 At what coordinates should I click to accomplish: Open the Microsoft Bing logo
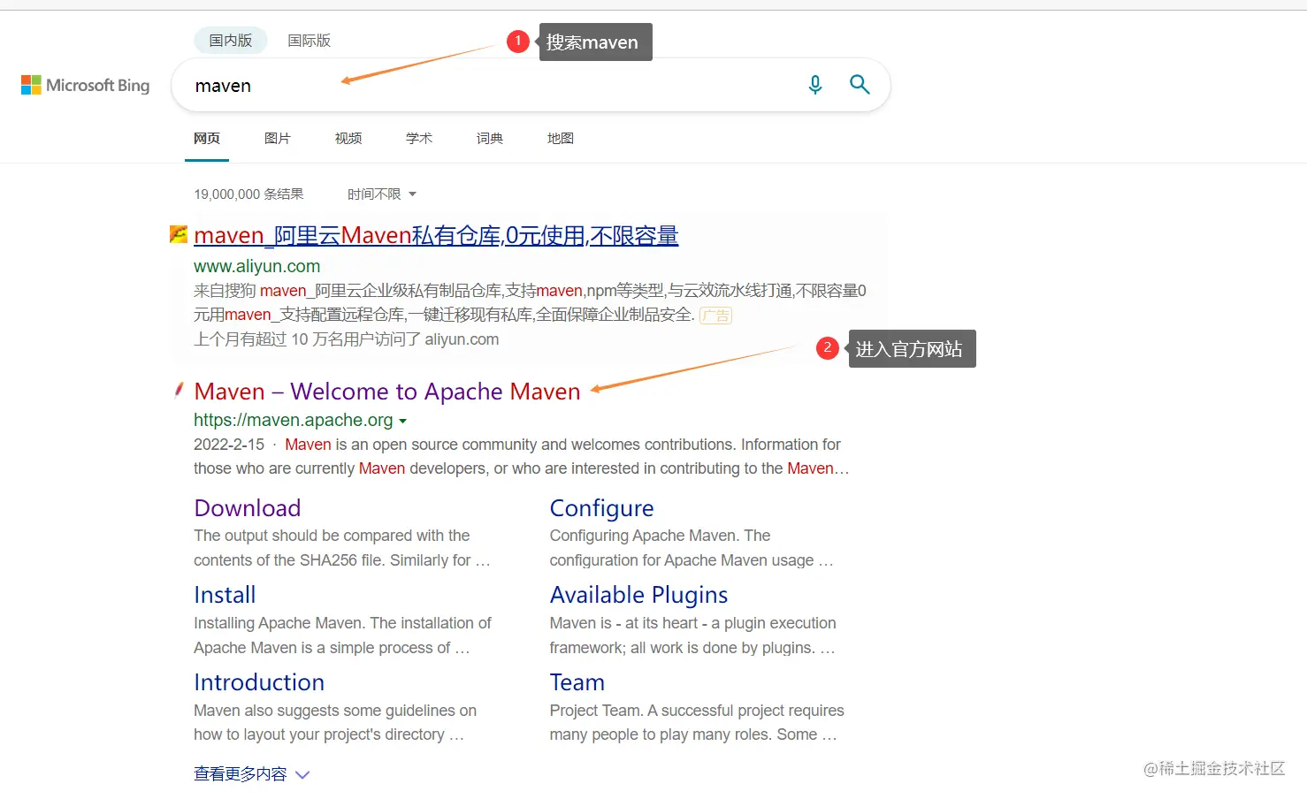click(85, 85)
